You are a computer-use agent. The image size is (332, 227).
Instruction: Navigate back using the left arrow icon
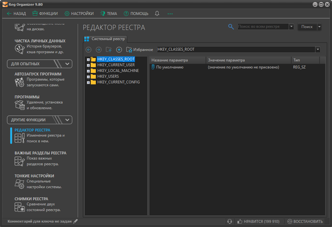(x=88, y=50)
